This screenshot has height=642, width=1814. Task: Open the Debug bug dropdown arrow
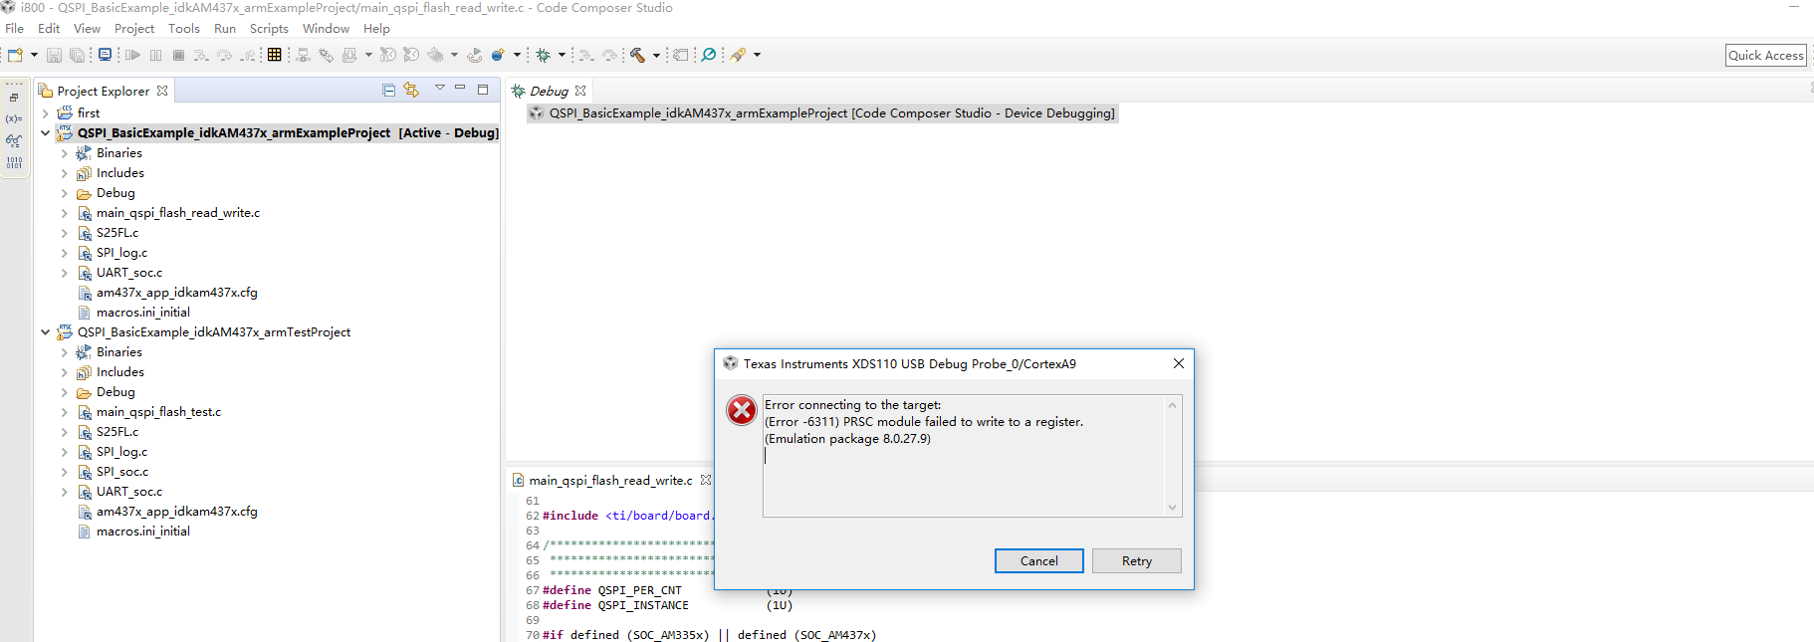562,55
